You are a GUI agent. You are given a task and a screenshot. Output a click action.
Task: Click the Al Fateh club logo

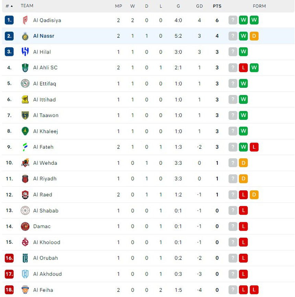pyautogui.click(x=25, y=147)
